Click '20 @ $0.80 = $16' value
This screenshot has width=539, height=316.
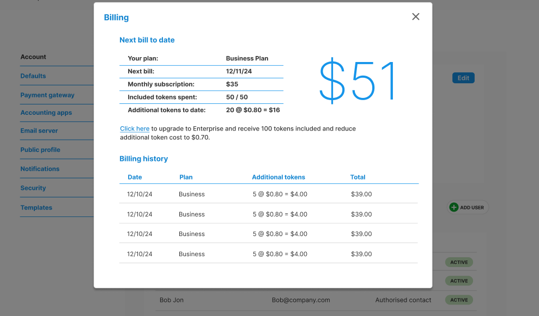(253, 110)
